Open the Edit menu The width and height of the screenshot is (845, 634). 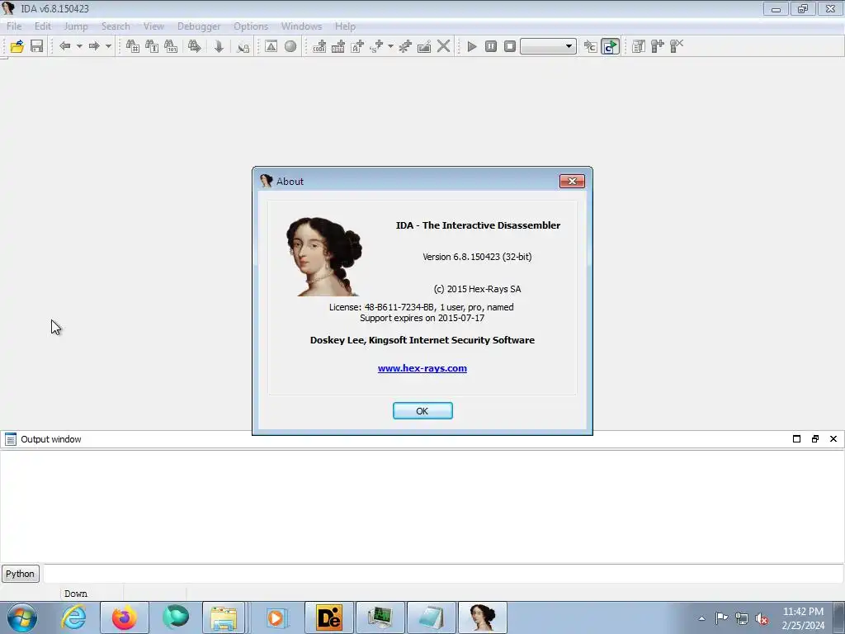43,26
